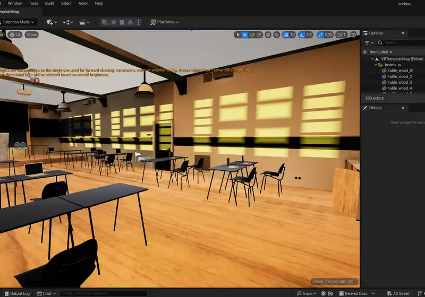Close the Details panel tab
Image resolution: width=425 pixels, height=297 pixels.
(x=403, y=108)
